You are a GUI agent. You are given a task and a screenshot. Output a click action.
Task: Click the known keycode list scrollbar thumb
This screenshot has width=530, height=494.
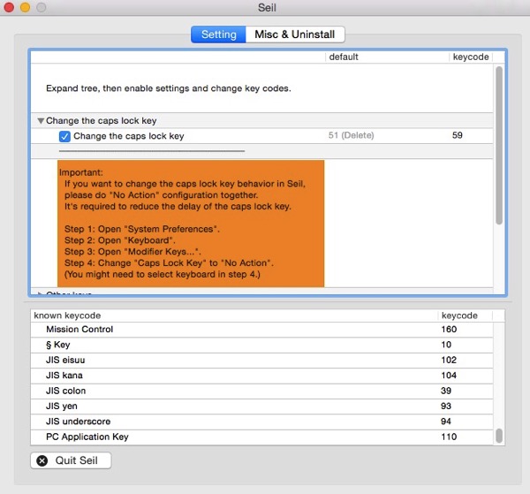click(499, 436)
